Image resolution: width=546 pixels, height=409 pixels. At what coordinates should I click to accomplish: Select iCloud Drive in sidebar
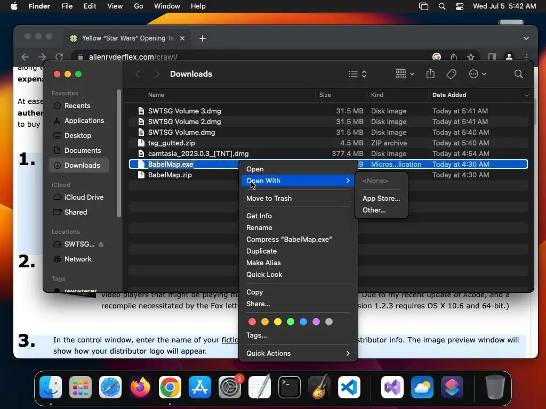(x=79, y=197)
